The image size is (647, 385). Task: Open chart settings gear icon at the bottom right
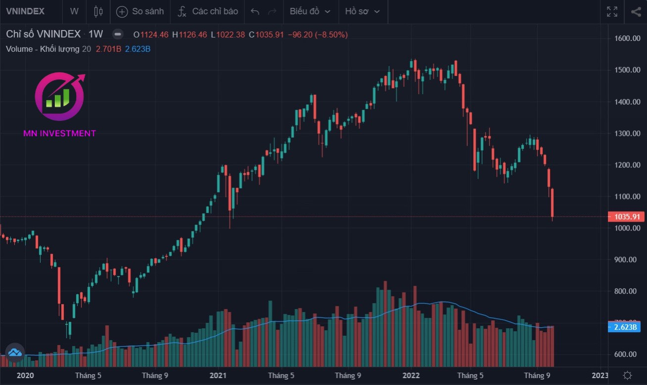pyautogui.click(x=627, y=375)
